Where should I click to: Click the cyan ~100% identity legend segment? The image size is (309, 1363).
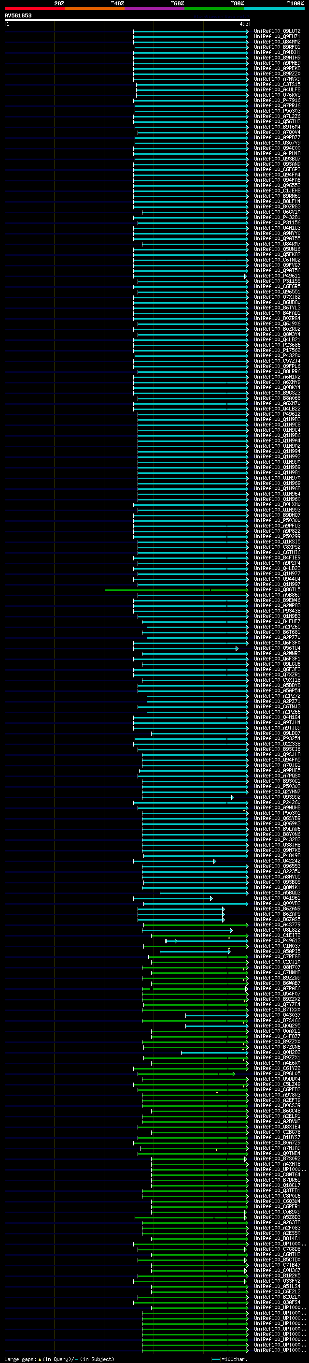pyautogui.click(x=274, y=9)
